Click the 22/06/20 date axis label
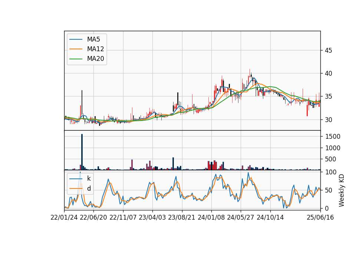Screen dimensions: 356x256 [93, 218]
